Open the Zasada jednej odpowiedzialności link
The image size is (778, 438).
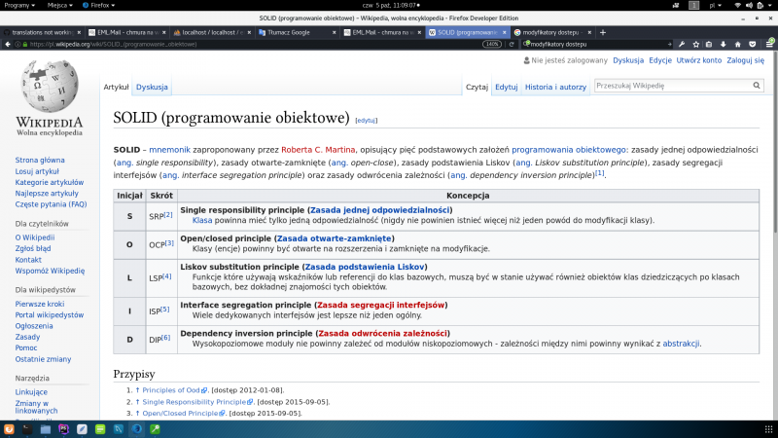pyautogui.click(x=380, y=209)
